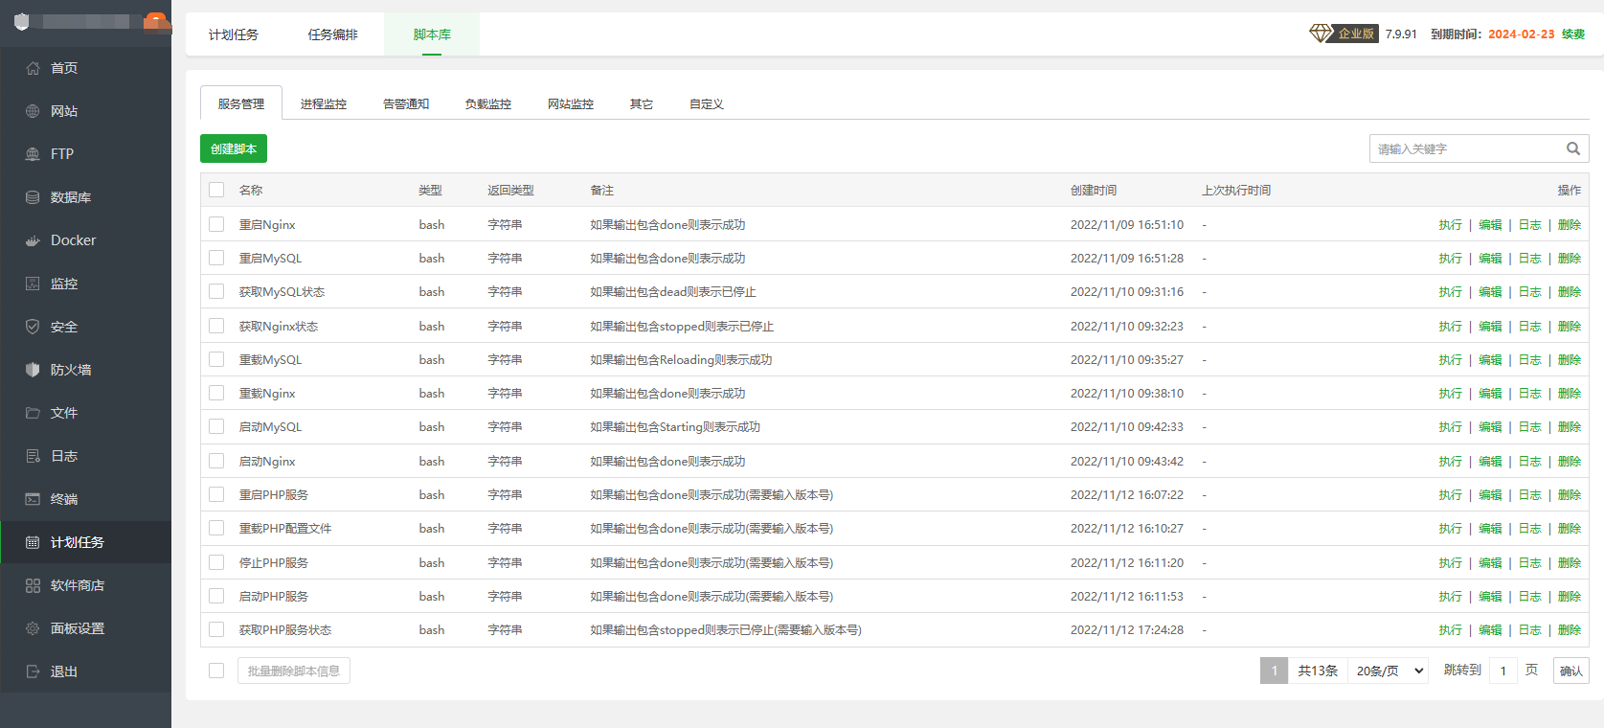Check the 获取MySQL状态 row checkbox
Viewport: 1604px width, 728px height.
click(216, 291)
